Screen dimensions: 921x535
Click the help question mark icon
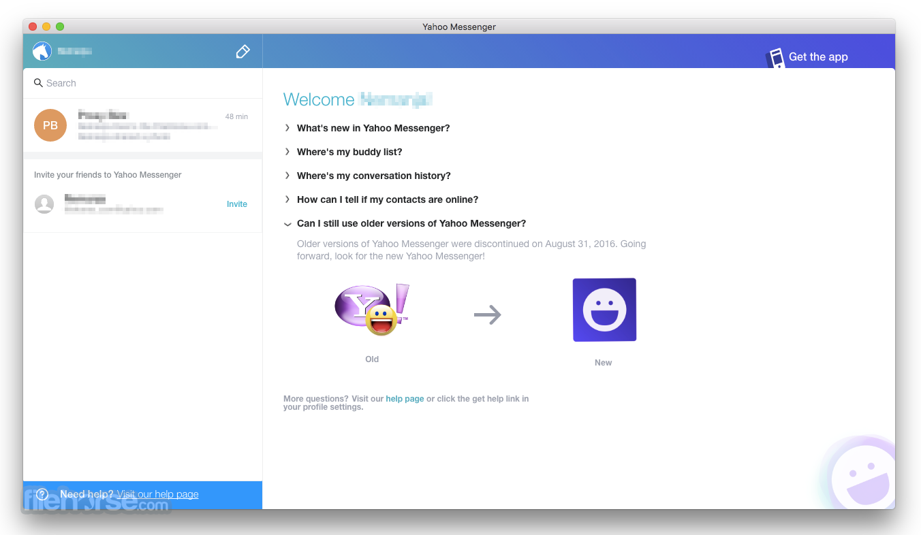(42, 494)
